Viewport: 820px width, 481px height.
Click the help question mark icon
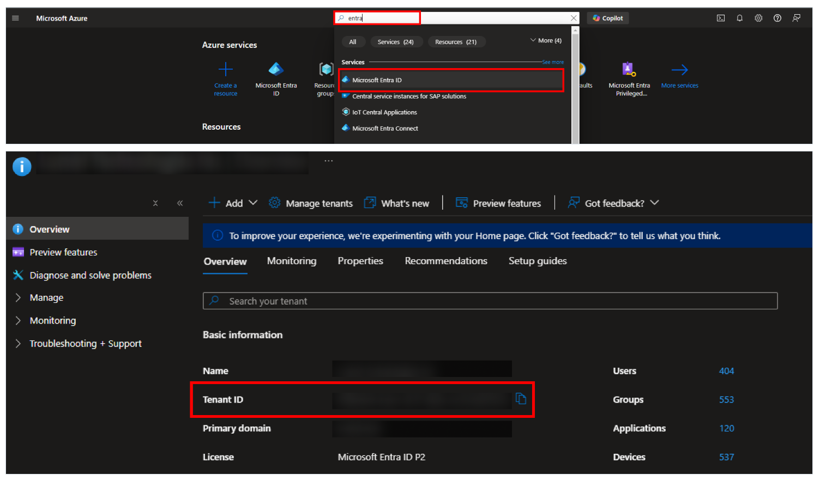777,18
